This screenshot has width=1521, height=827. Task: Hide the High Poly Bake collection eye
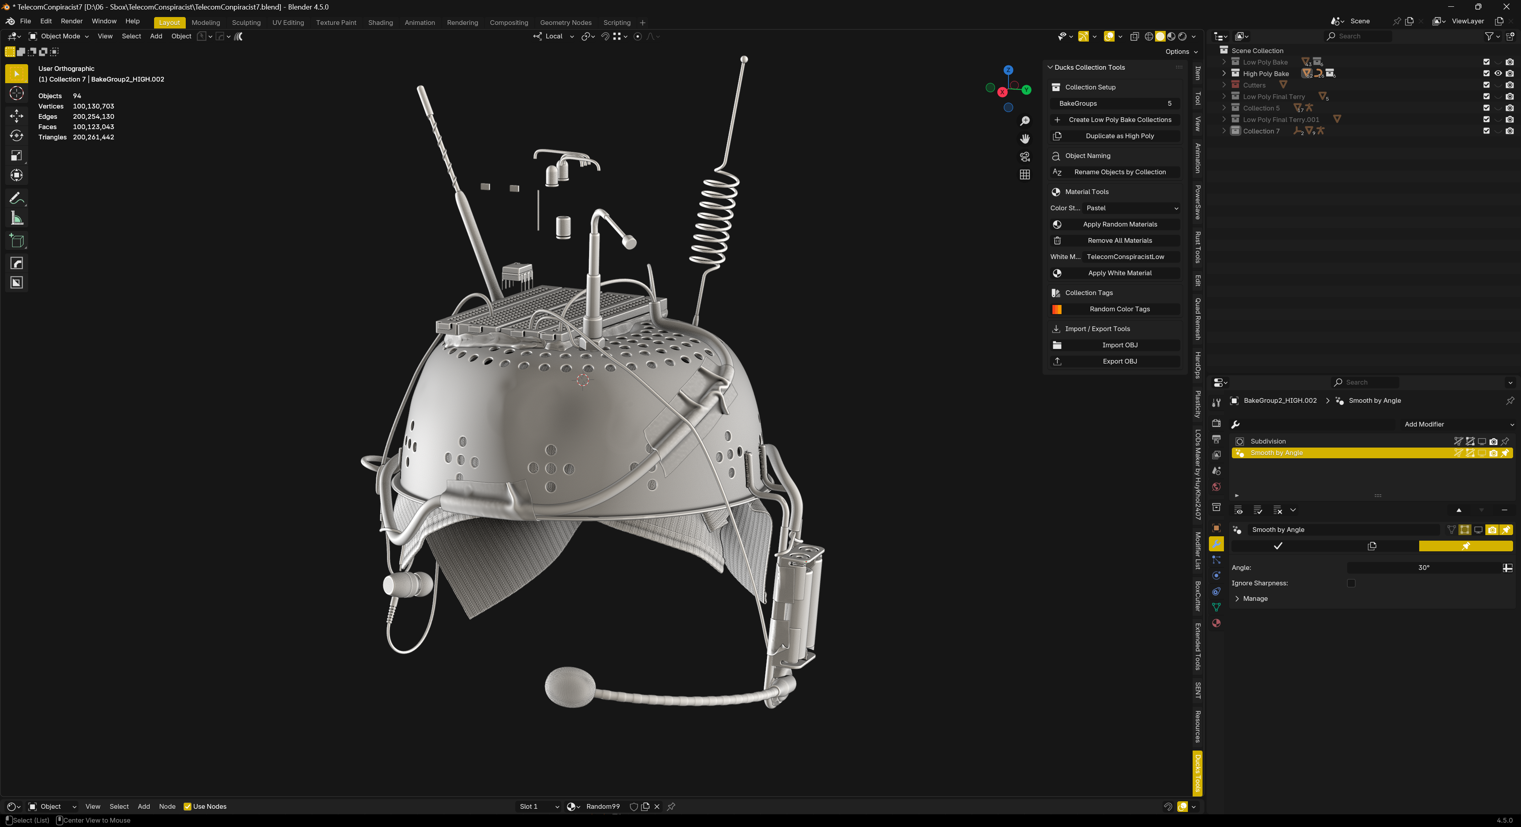point(1498,74)
